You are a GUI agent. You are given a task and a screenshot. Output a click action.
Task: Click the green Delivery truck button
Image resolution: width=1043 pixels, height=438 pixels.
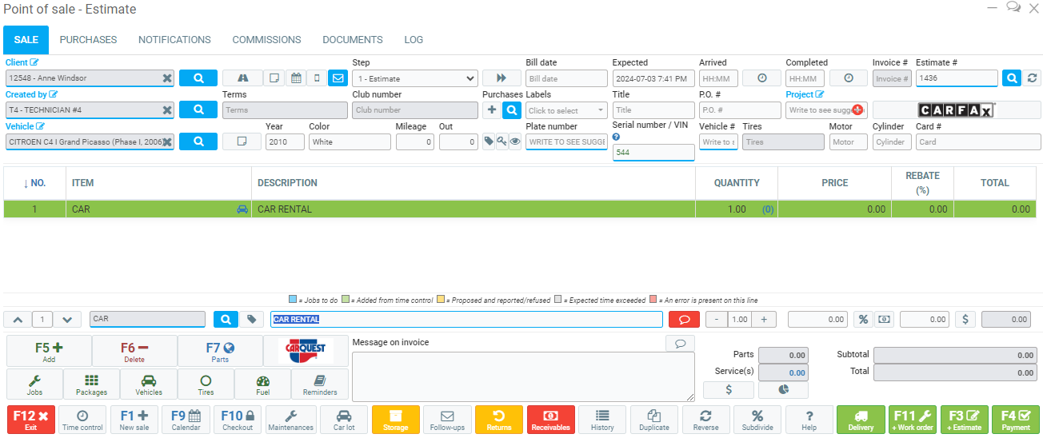coord(861,420)
